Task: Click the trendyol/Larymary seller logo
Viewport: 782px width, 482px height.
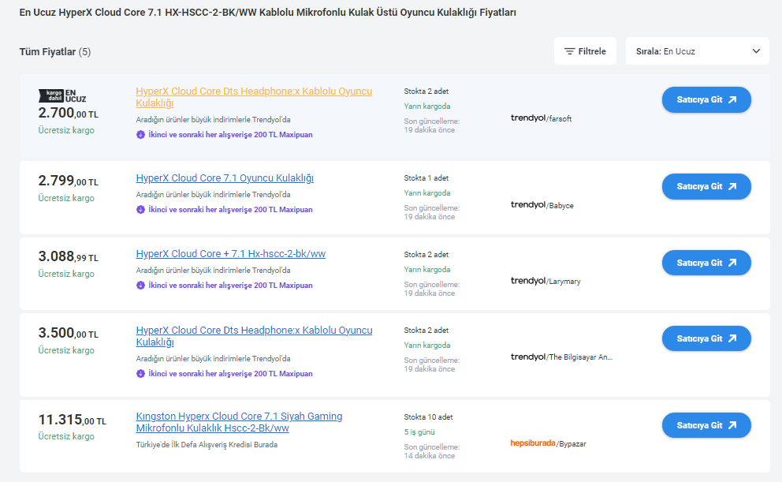Action: 545,281
